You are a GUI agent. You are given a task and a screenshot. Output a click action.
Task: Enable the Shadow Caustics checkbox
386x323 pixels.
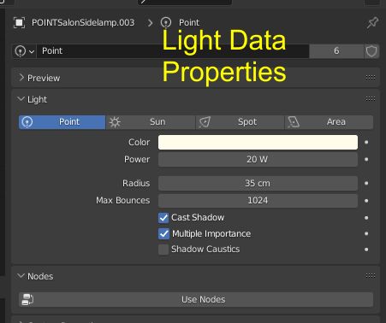(x=163, y=250)
